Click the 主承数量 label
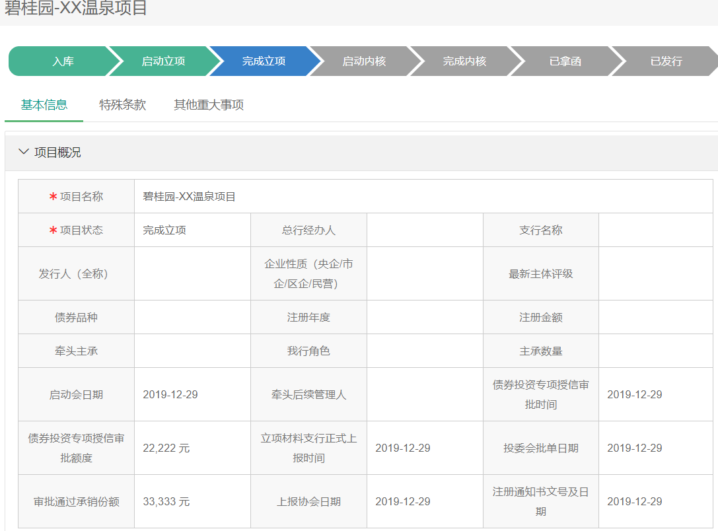 tap(541, 351)
